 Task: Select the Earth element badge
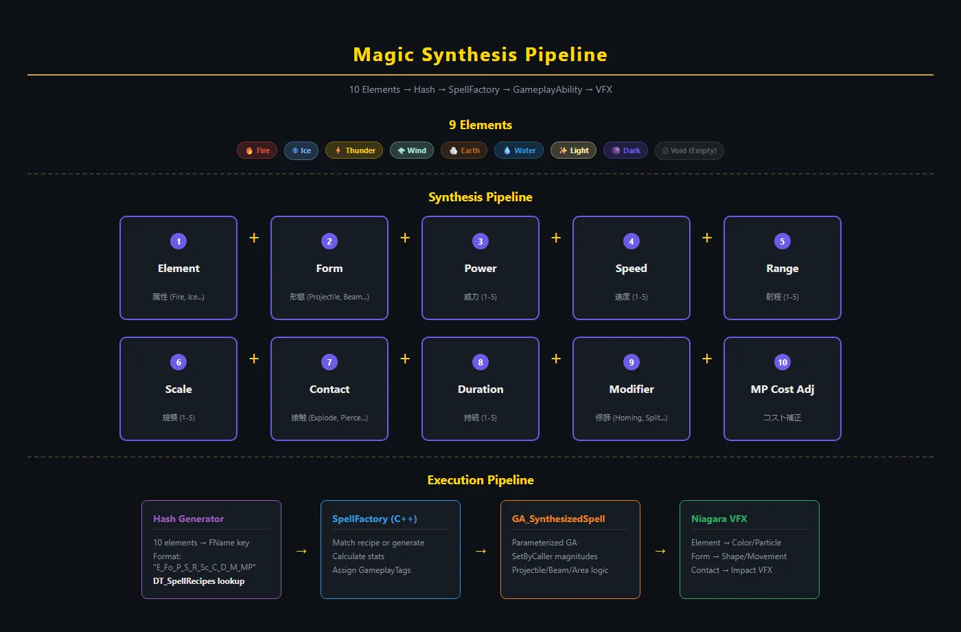464,150
